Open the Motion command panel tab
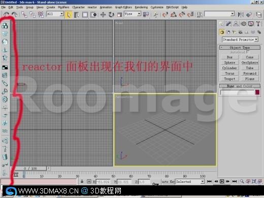The height and width of the screenshot is (198, 264). pyautogui.click(x=244, y=24)
